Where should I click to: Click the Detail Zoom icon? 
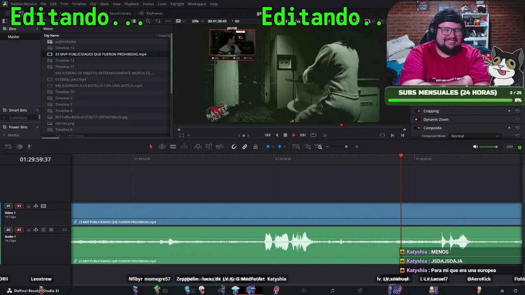(x=308, y=147)
